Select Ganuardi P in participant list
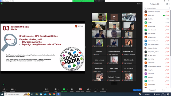Screen dimensions: 171x96 point(157,74)
